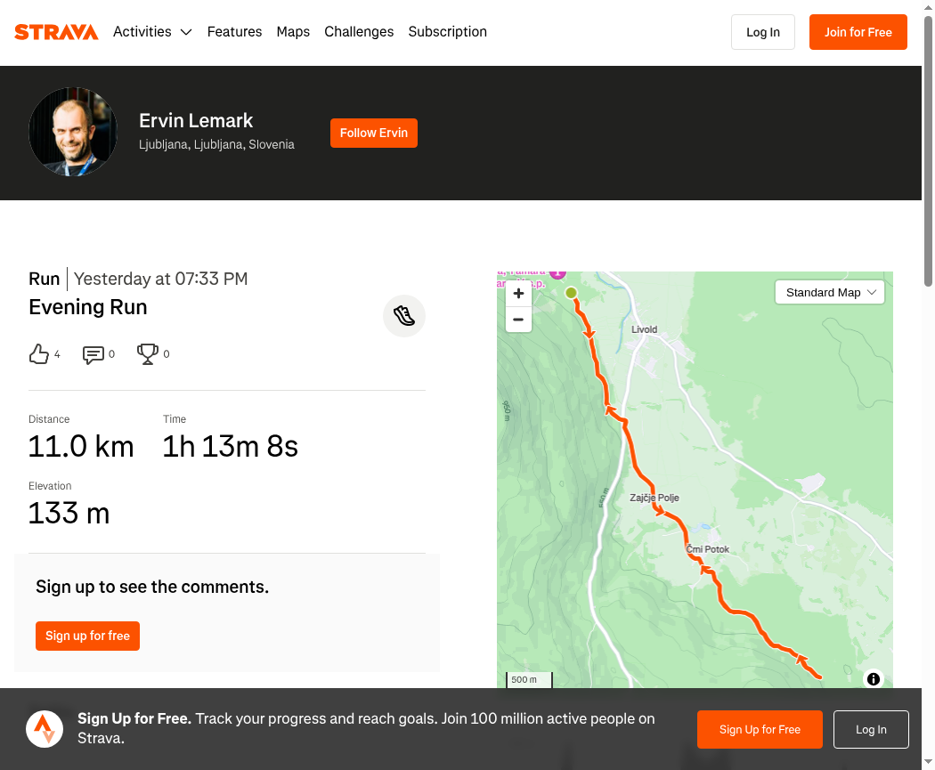This screenshot has width=935, height=770.
Task: Go to the Challenges page
Action: coord(359,31)
